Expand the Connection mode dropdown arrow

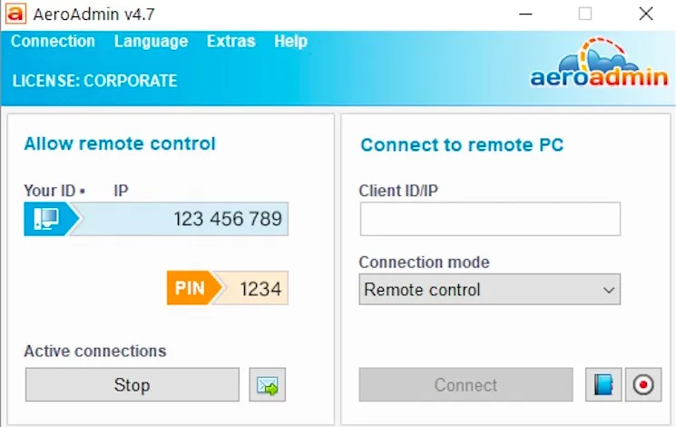[609, 290]
